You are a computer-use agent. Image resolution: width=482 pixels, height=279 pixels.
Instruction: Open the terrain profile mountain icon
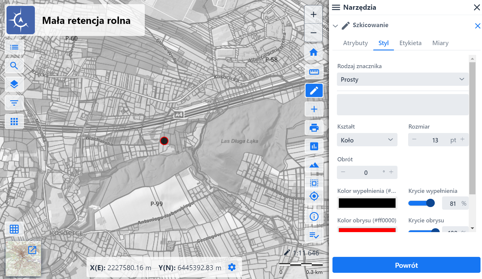(314, 165)
